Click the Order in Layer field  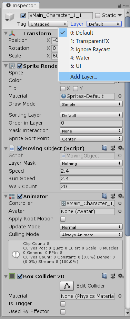click(x=91, y=123)
